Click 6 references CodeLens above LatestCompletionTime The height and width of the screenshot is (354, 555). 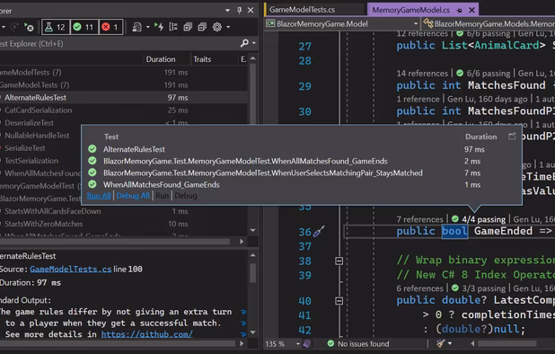(419, 288)
